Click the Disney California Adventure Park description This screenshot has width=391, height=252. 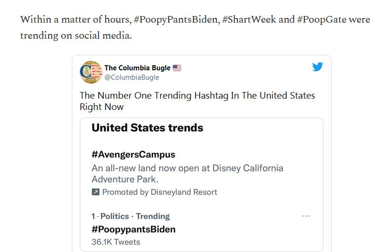tap(187, 174)
